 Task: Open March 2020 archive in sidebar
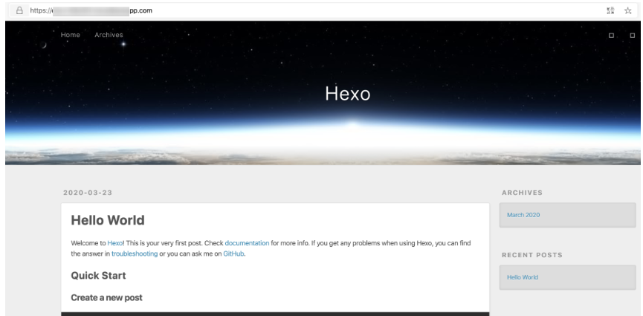coord(523,215)
